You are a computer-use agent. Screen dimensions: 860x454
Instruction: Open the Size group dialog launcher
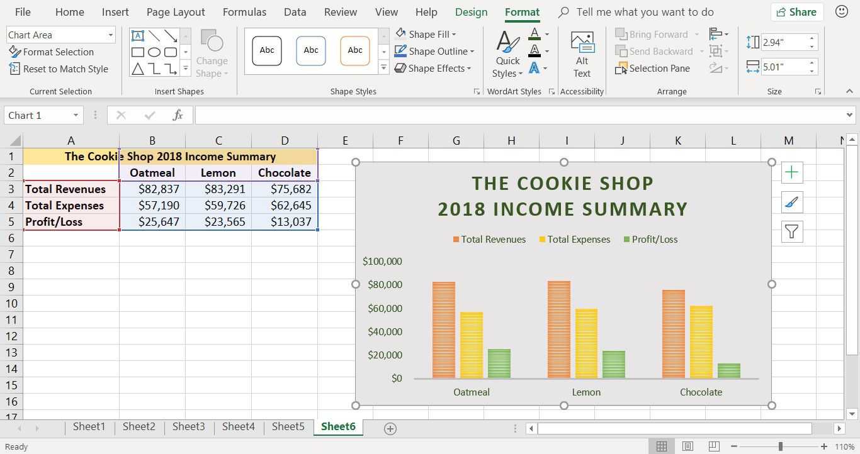[x=818, y=92]
